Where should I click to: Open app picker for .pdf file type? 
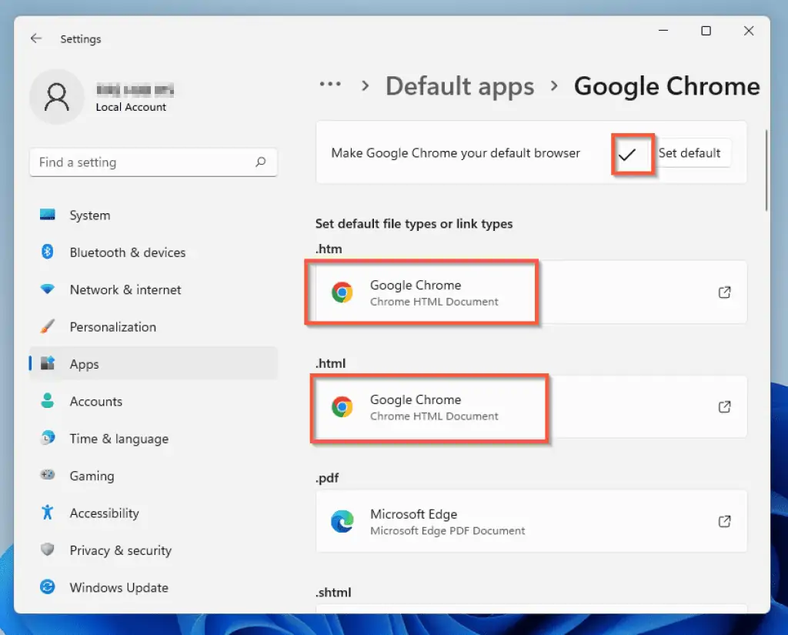point(724,521)
